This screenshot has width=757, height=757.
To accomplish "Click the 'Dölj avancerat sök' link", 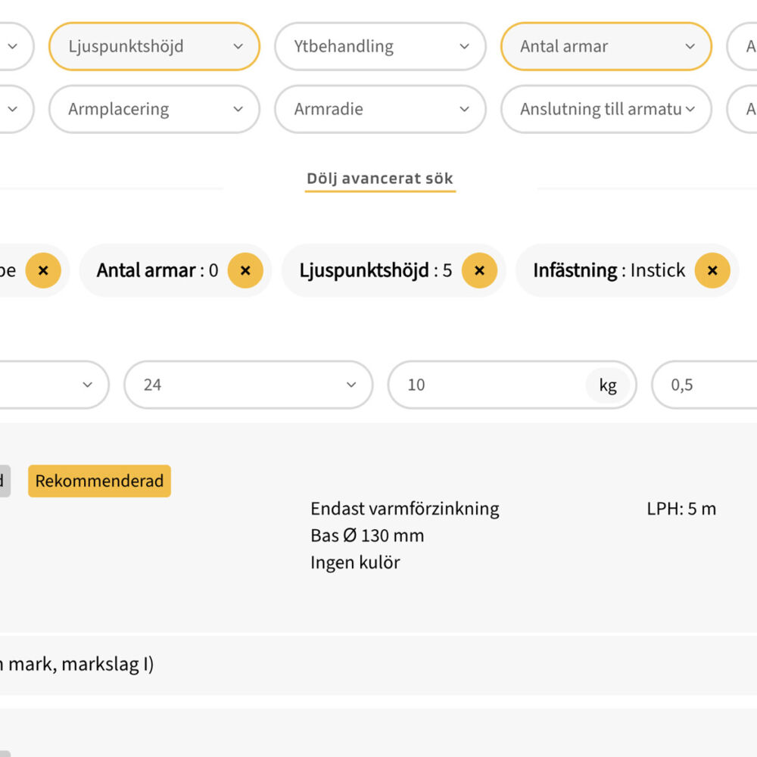I will [380, 179].
